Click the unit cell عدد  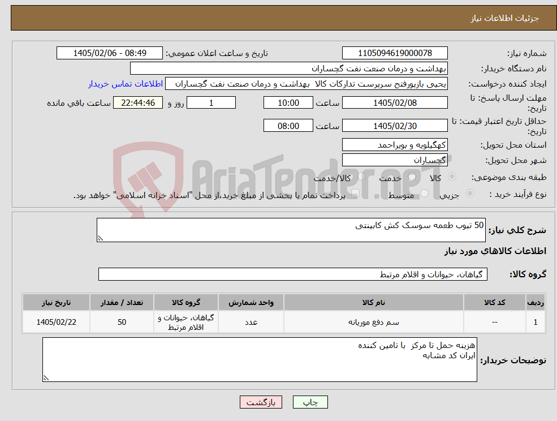[251, 322]
